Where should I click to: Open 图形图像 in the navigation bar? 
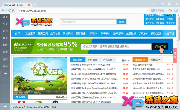point(80,33)
